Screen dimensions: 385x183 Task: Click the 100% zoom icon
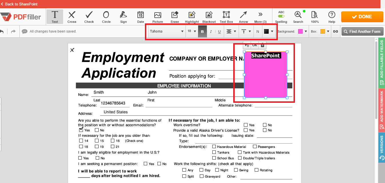click(x=315, y=17)
